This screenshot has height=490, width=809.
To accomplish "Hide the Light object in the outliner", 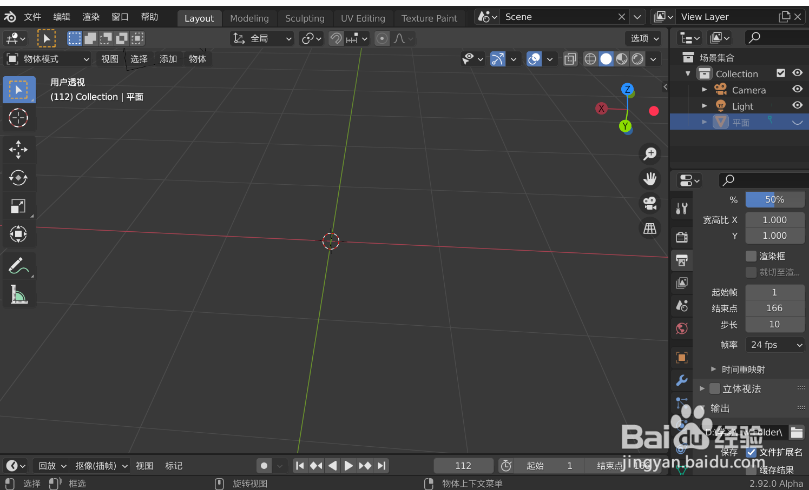I will (797, 105).
